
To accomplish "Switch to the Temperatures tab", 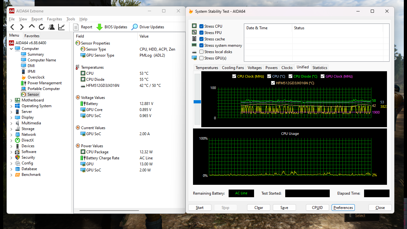I will 207,68.
